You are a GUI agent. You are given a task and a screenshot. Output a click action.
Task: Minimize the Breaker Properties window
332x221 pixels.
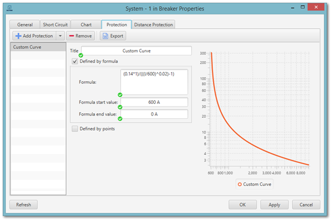[293, 8]
